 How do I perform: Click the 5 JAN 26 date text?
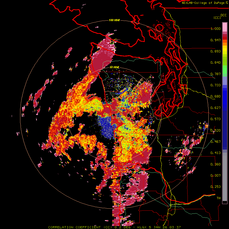coord(158,227)
